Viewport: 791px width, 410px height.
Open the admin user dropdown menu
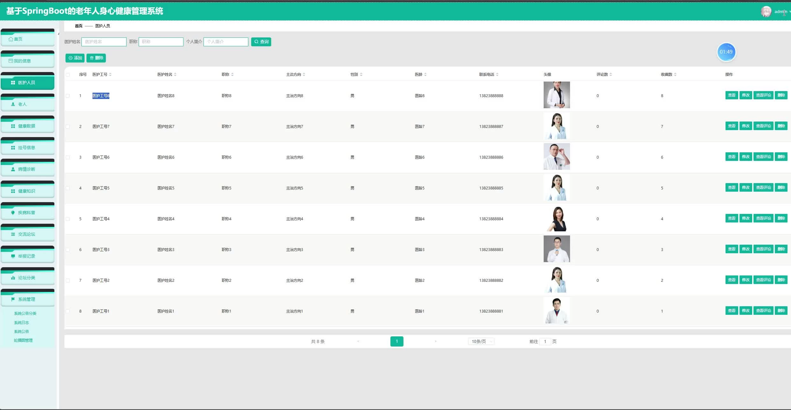coord(781,12)
